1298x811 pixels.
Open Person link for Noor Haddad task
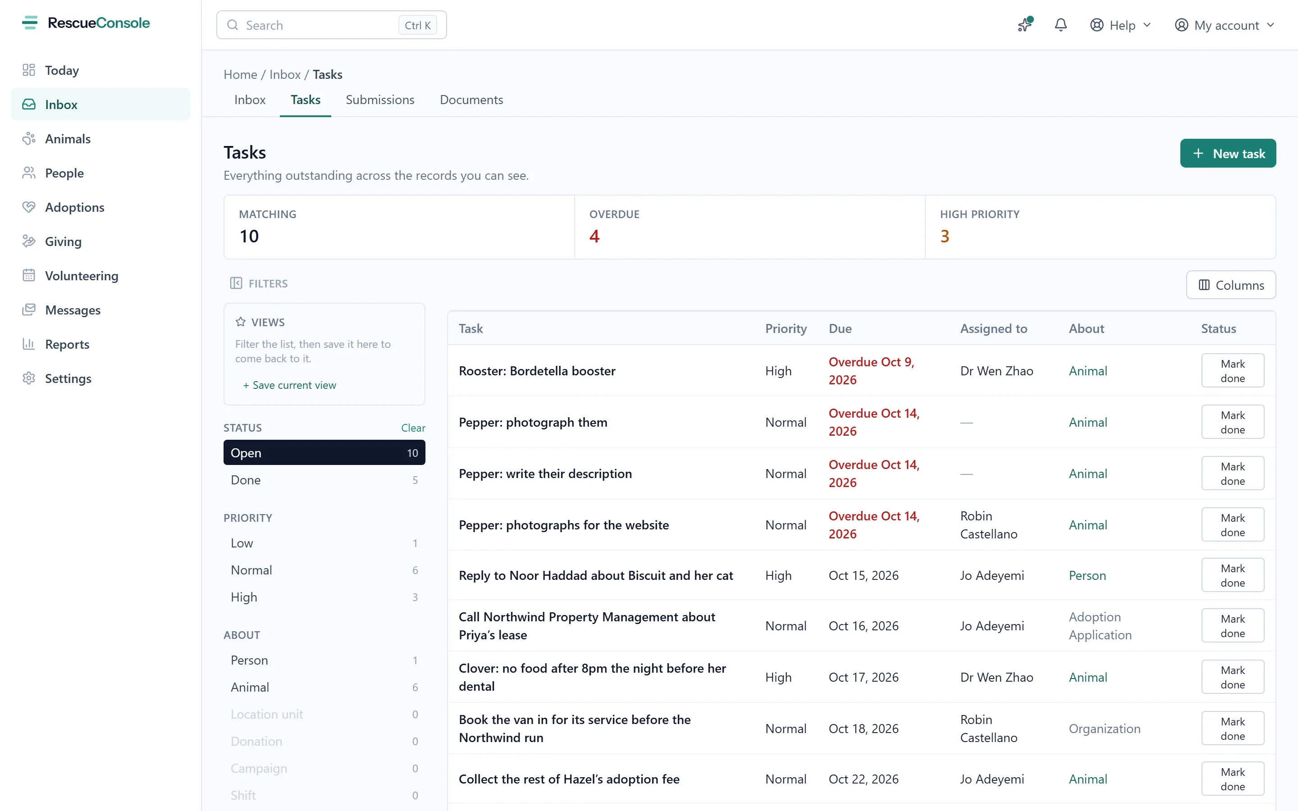(x=1087, y=575)
